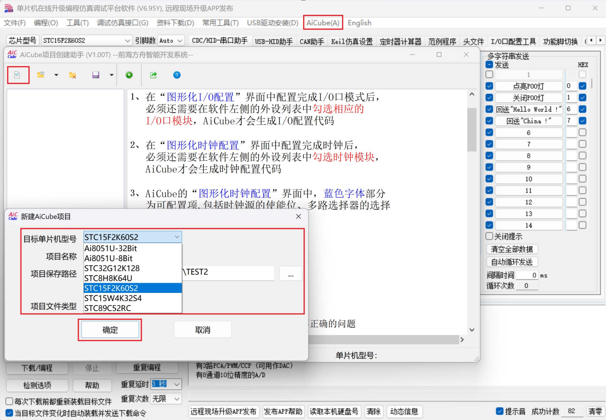606x420 pixels.
Task: Check 每次下载前都重新装载目标文件
Action: tap(9, 401)
